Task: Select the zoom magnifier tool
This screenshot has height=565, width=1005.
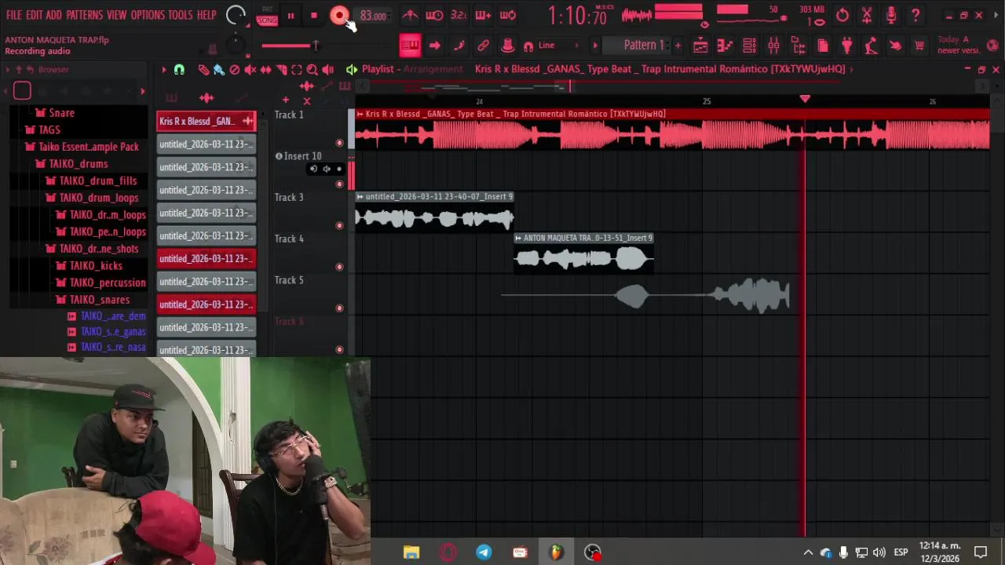Action: [x=312, y=70]
